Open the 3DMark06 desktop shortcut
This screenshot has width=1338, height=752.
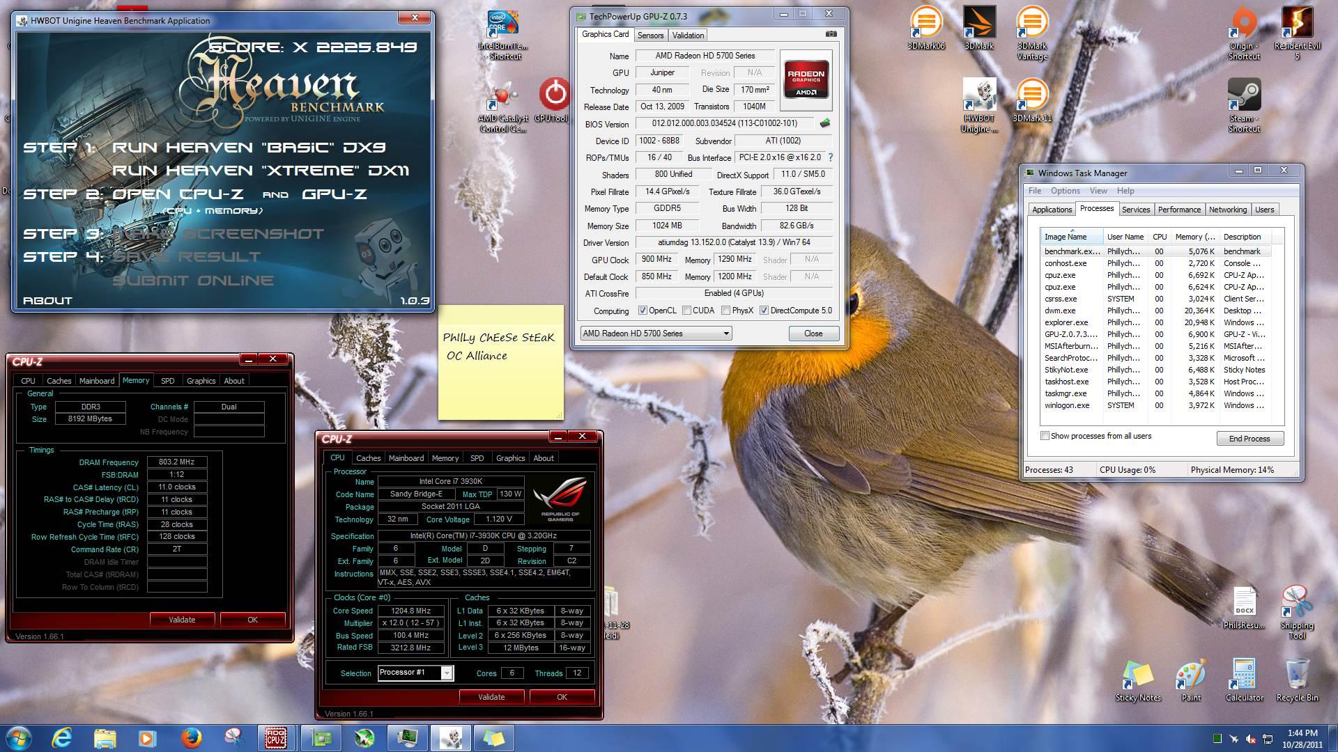point(926,29)
